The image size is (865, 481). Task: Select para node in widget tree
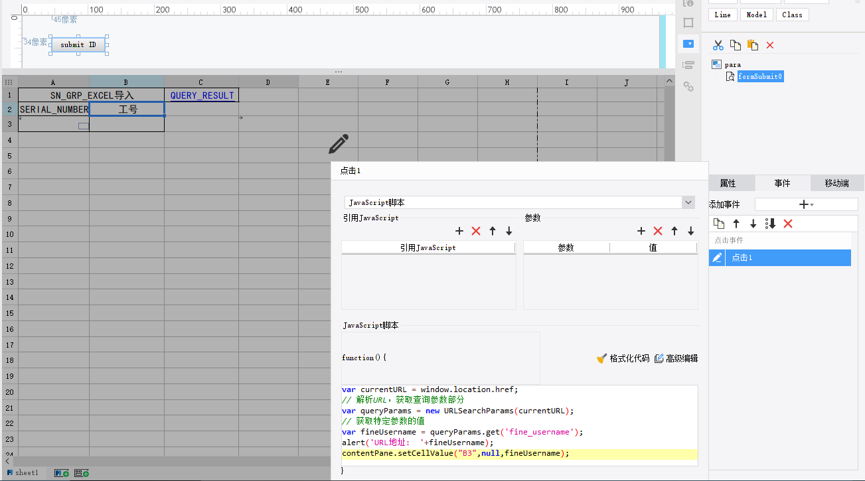[x=732, y=64]
